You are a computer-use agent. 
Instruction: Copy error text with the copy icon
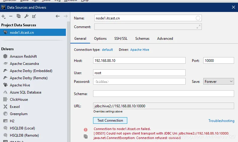(86, 137)
